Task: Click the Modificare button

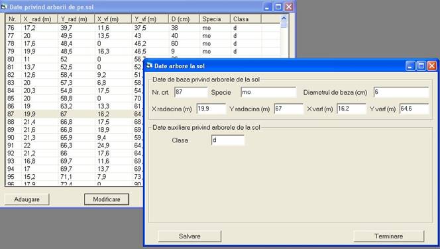Action: coord(107,199)
